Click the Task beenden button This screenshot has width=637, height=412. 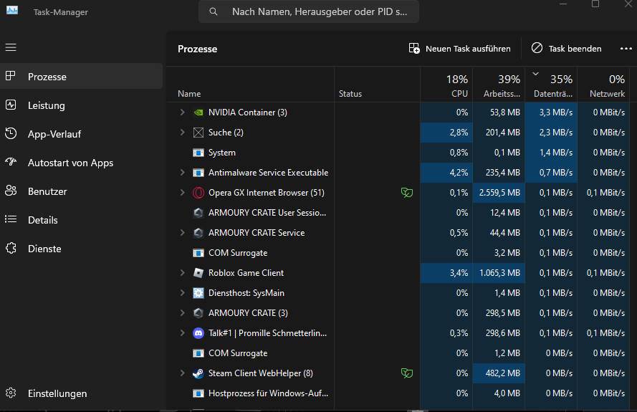[x=566, y=49]
